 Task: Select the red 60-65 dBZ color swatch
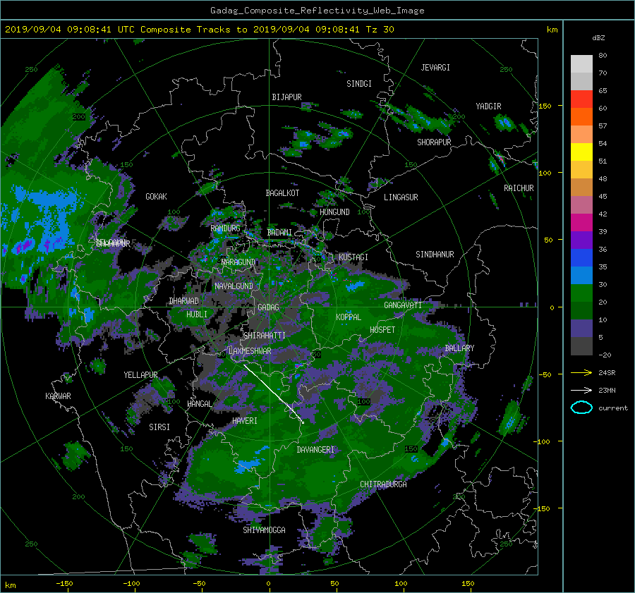coord(581,99)
